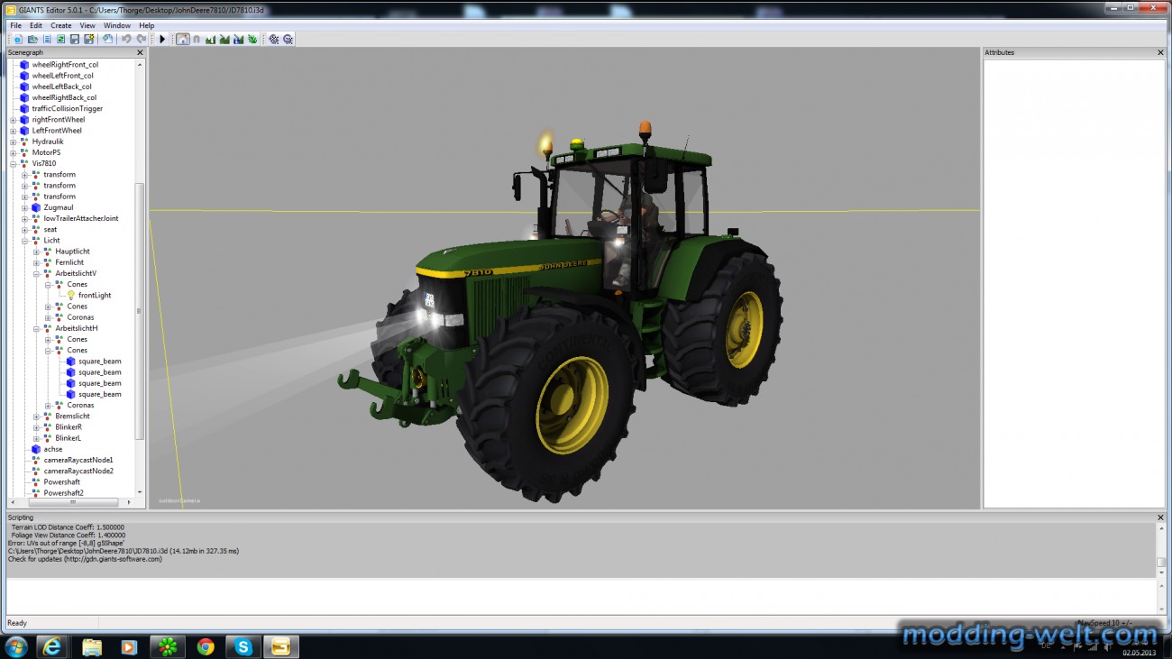The width and height of the screenshot is (1172, 659).
Task: Select wheelLeftBack_col in the scenegraph
Action: click(62, 87)
